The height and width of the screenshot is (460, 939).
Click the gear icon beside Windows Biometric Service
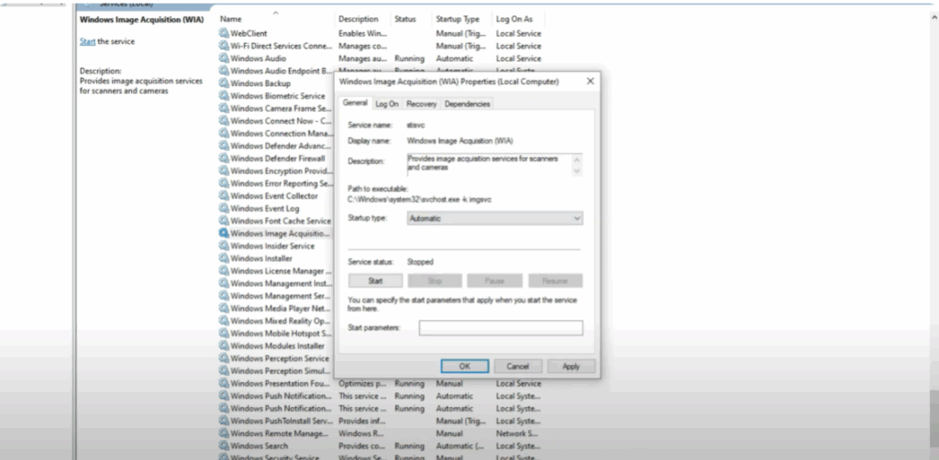pyautogui.click(x=224, y=95)
